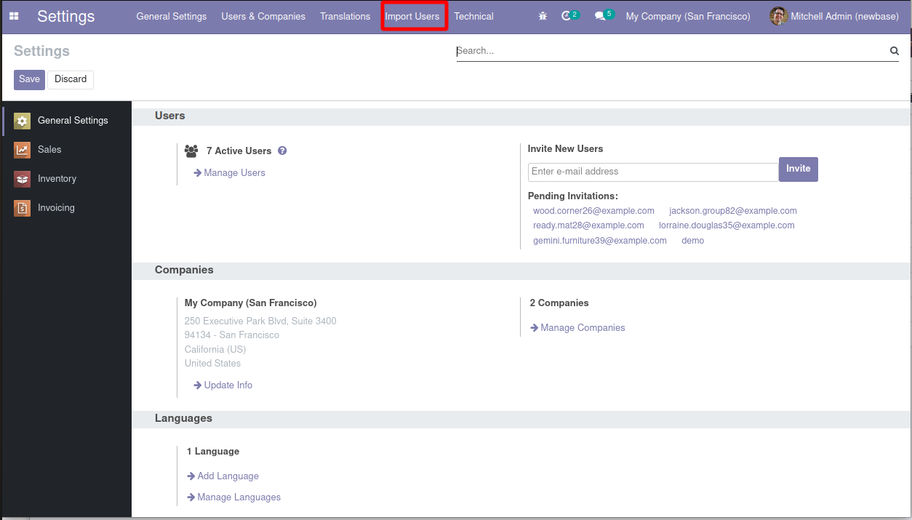Image resolution: width=912 pixels, height=520 pixels.
Task: Click the search magnifier icon
Action: pos(895,51)
